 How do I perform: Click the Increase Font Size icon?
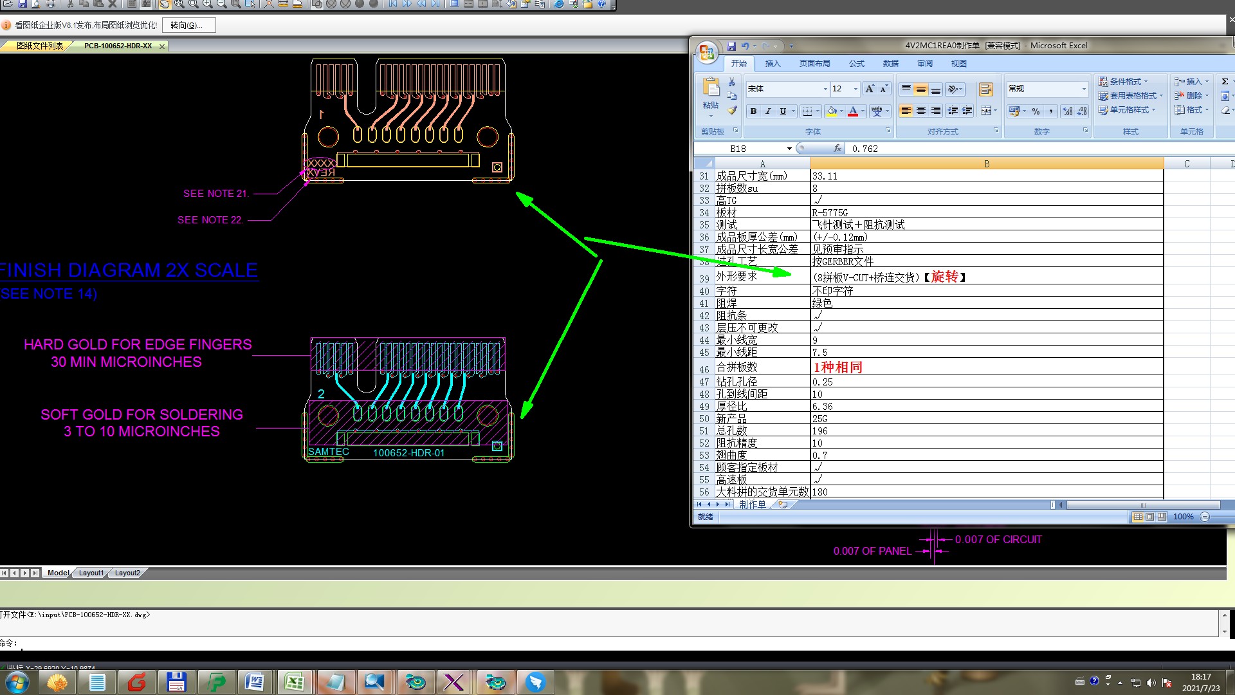[870, 89]
